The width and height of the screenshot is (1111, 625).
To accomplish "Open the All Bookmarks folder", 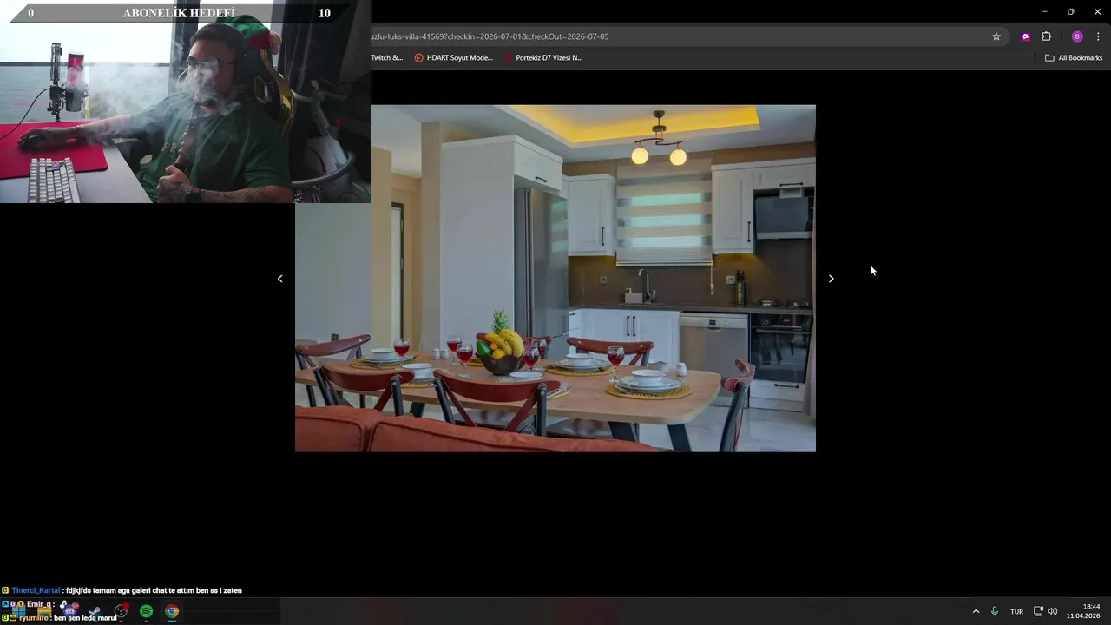I will coord(1074,58).
